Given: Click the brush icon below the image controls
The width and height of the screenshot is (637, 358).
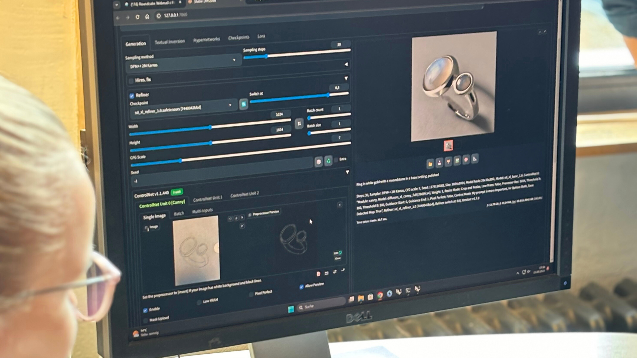Looking at the screenshot, I should click(x=242, y=226).
